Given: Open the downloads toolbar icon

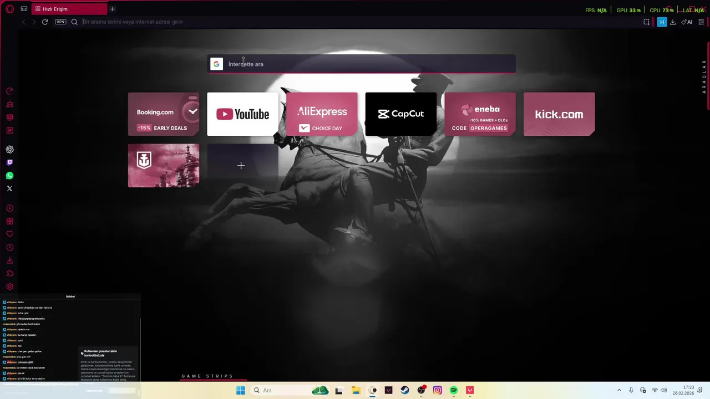Looking at the screenshot, I should [x=673, y=22].
